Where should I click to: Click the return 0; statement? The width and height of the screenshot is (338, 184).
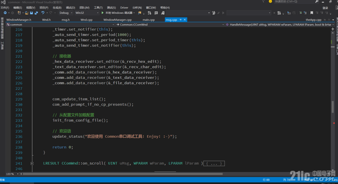[x=63, y=147]
